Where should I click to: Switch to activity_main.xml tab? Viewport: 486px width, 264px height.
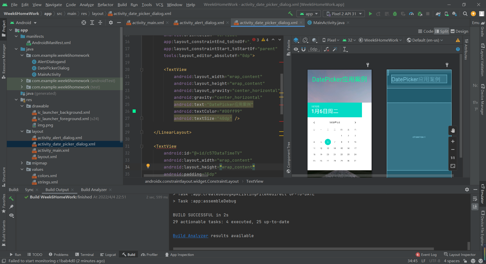[x=148, y=23]
